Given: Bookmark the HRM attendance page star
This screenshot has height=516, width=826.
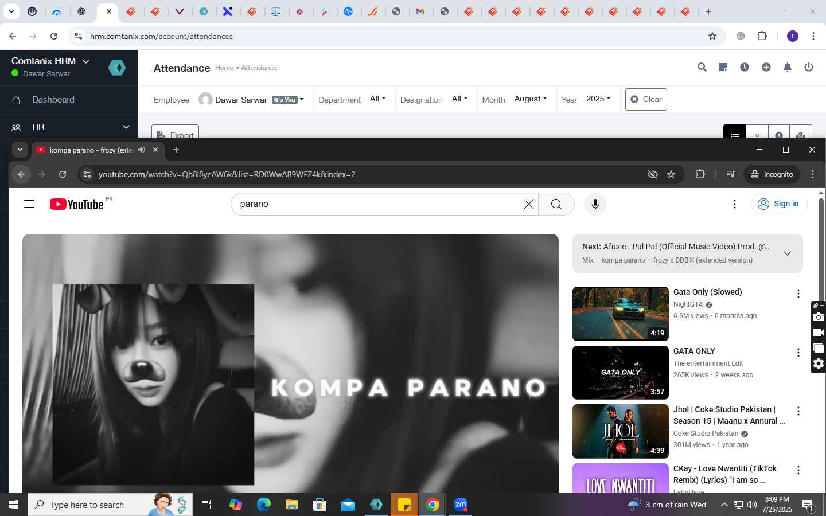Looking at the screenshot, I should pos(712,36).
